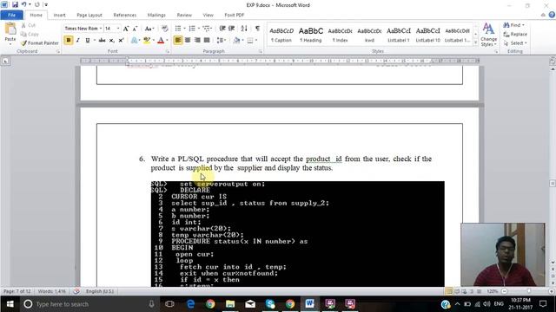The width and height of the screenshot is (556, 312).
Task: Switch to the References tab
Action: pos(125,15)
